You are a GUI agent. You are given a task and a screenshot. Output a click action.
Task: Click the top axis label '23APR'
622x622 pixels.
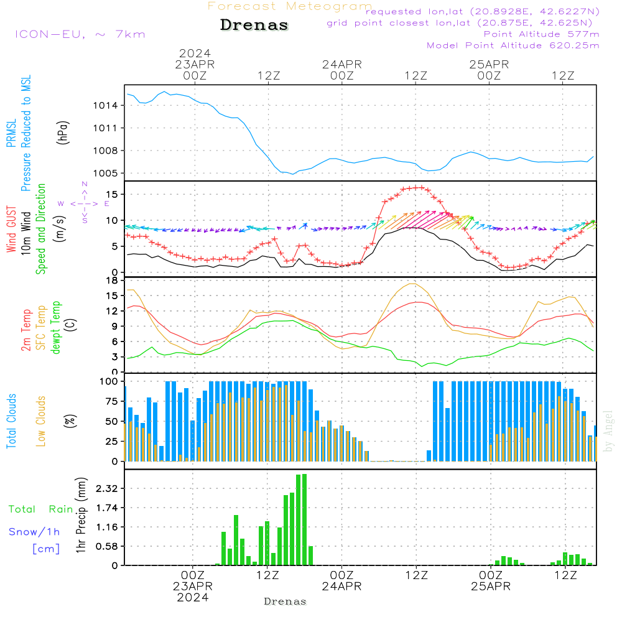195,64
